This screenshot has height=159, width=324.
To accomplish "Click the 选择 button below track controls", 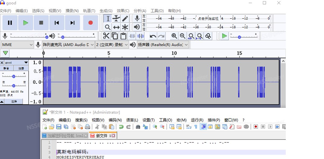I will point(14,102).
